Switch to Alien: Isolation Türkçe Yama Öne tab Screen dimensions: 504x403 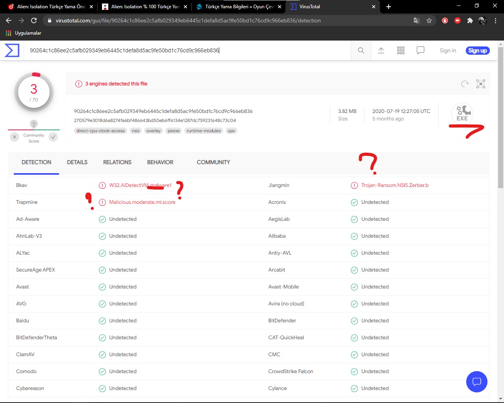pyautogui.click(x=51, y=7)
